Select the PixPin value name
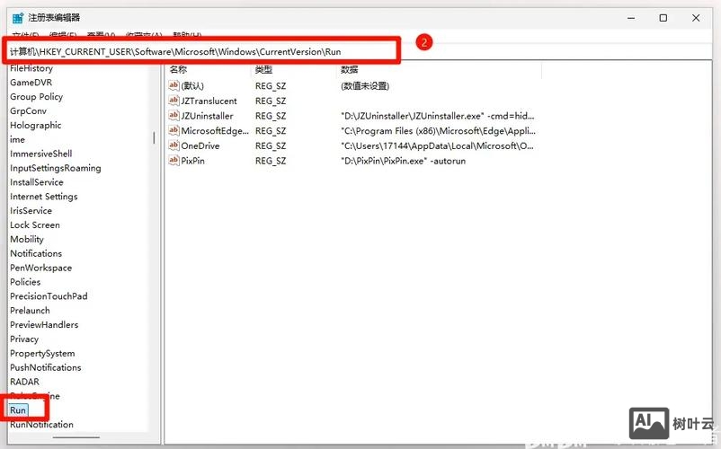Image resolution: width=721 pixels, height=449 pixels. [x=192, y=161]
